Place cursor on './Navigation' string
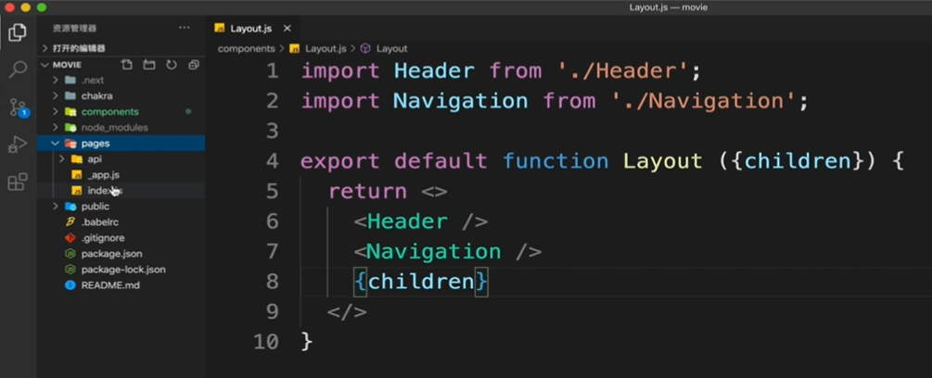 pos(704,101)
